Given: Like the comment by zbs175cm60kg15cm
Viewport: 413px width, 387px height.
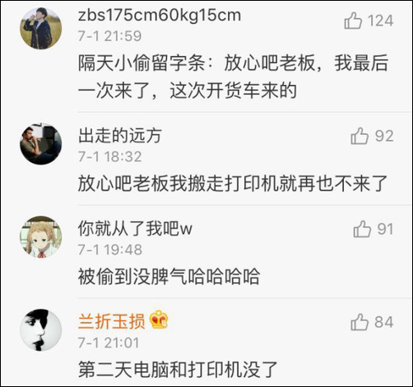Looking at the screenshot, I should coord(353,21).
